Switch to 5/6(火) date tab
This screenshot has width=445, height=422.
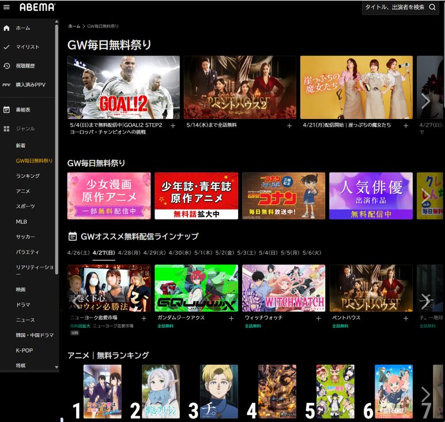[312, 253]
